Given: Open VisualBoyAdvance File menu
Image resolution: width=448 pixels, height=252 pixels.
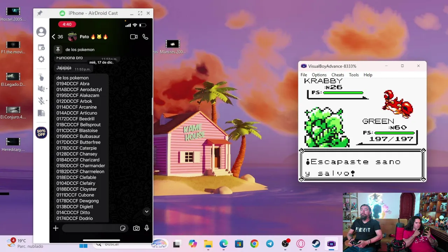Looking at the screenshot, I should [304, 75].
